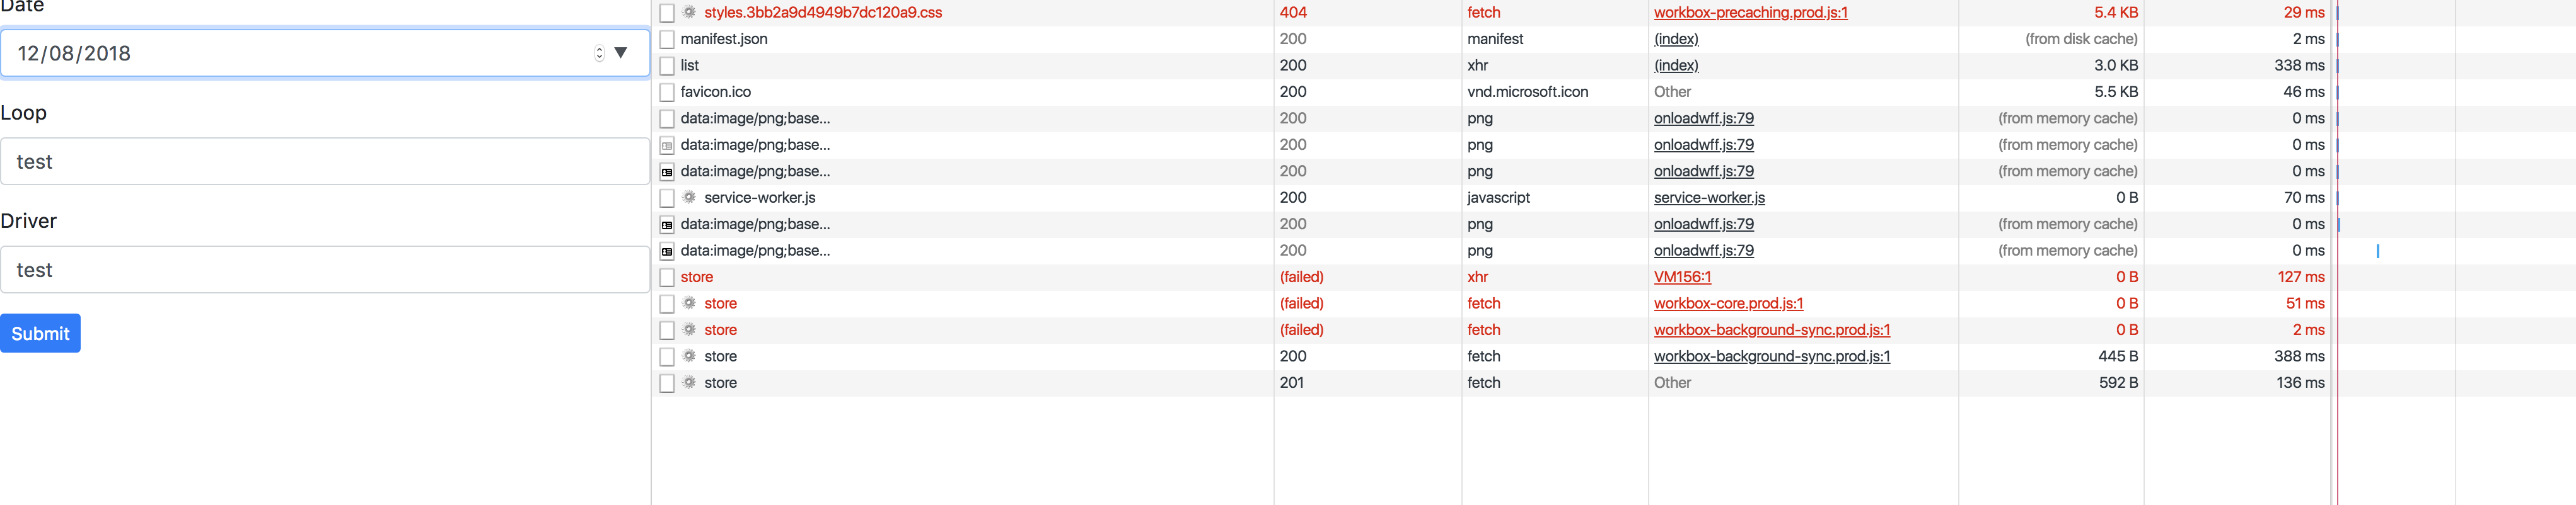The width and height of the screenshot is (2576, 505).
Task: Click the onloadwff.js:79 initiator link
Action: click(1704, 118)
